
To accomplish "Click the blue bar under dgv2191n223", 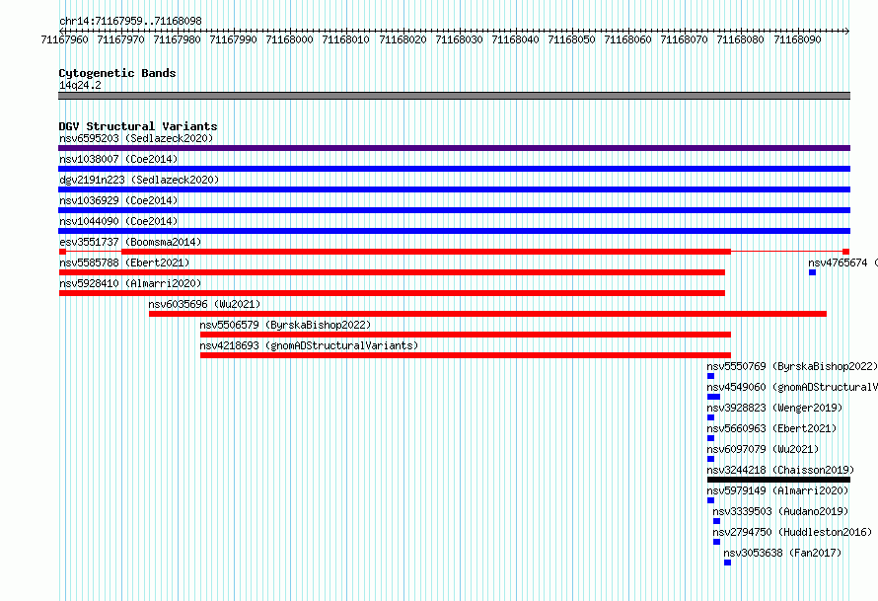I will pyautogui.click(x=454, y=189).
